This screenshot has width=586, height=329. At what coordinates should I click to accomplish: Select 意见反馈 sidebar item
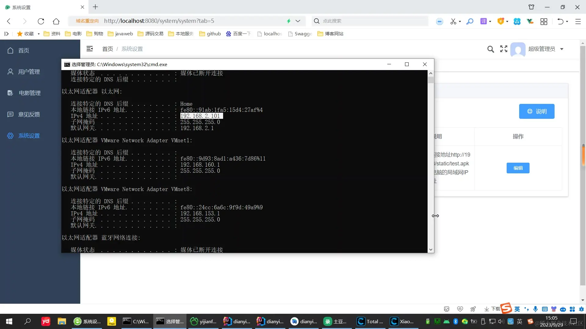(x=29, y=114)
